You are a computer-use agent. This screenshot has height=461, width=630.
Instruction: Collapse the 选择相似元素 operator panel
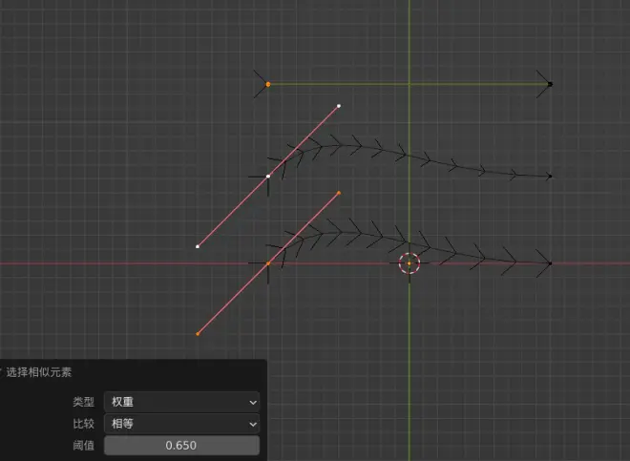(3, 372)
